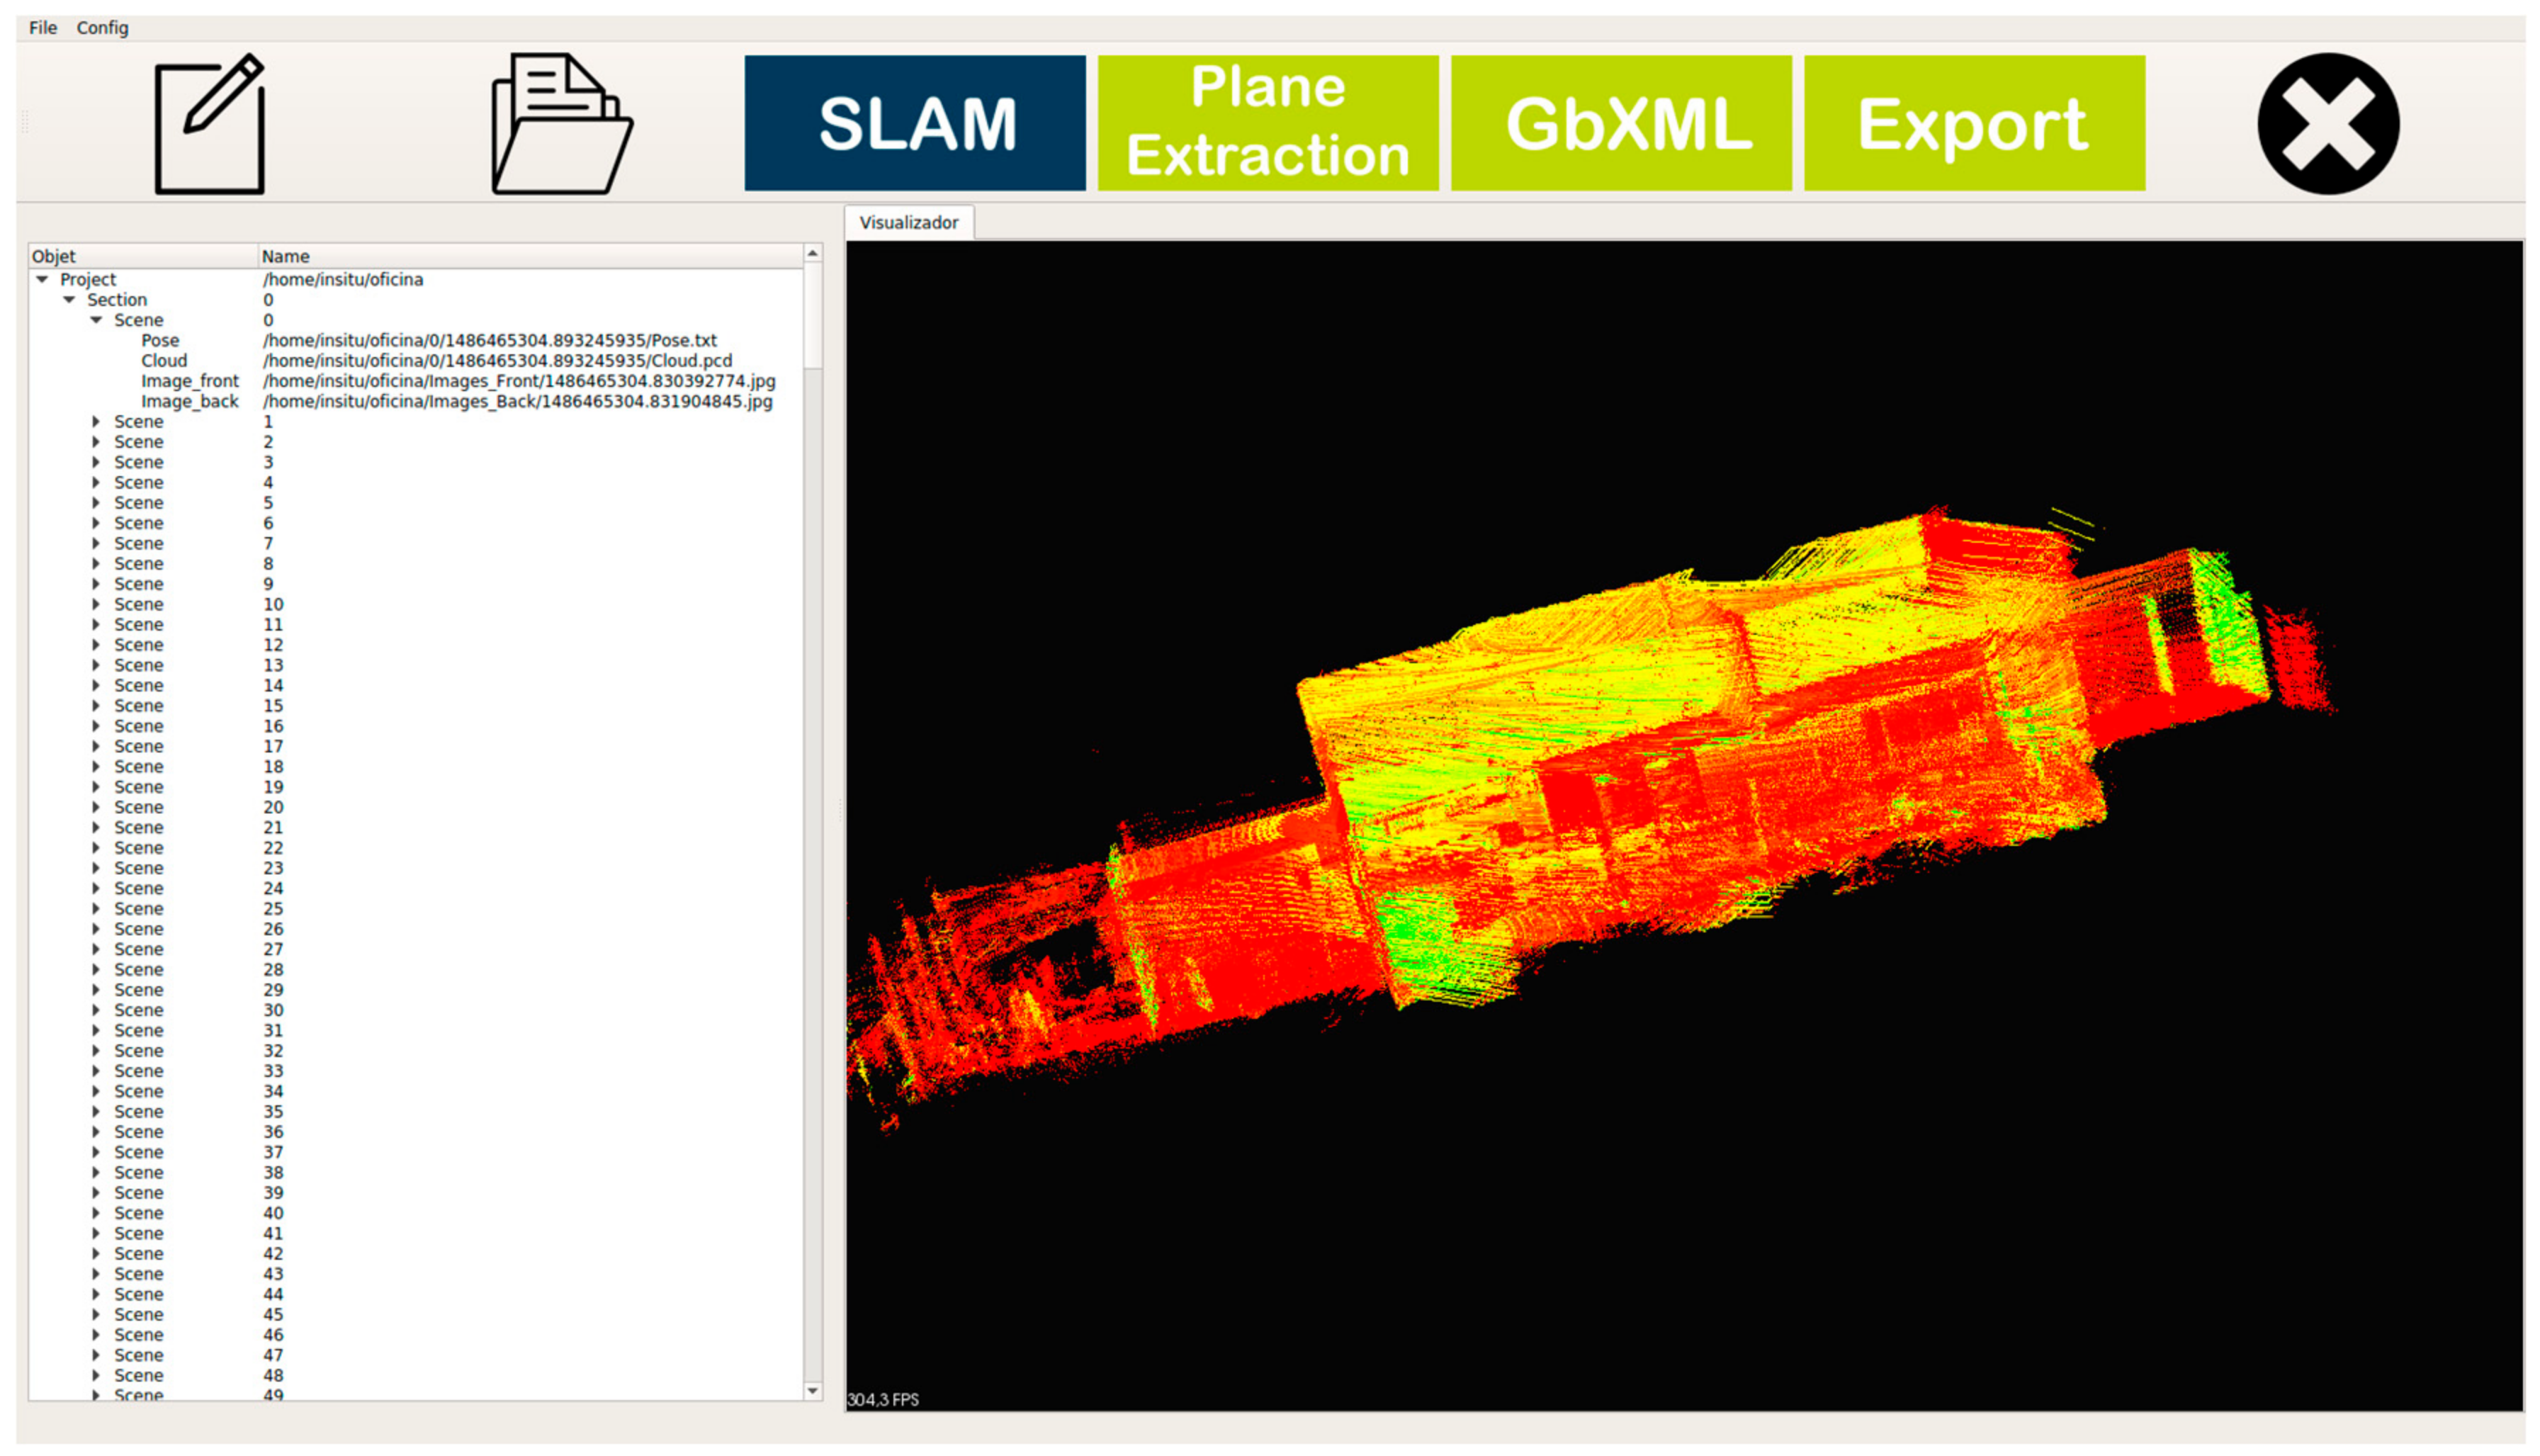Click the scrollbar down arrow in tree panel
This screenshot has height=1456, width=2540.
pos(812,1391)
